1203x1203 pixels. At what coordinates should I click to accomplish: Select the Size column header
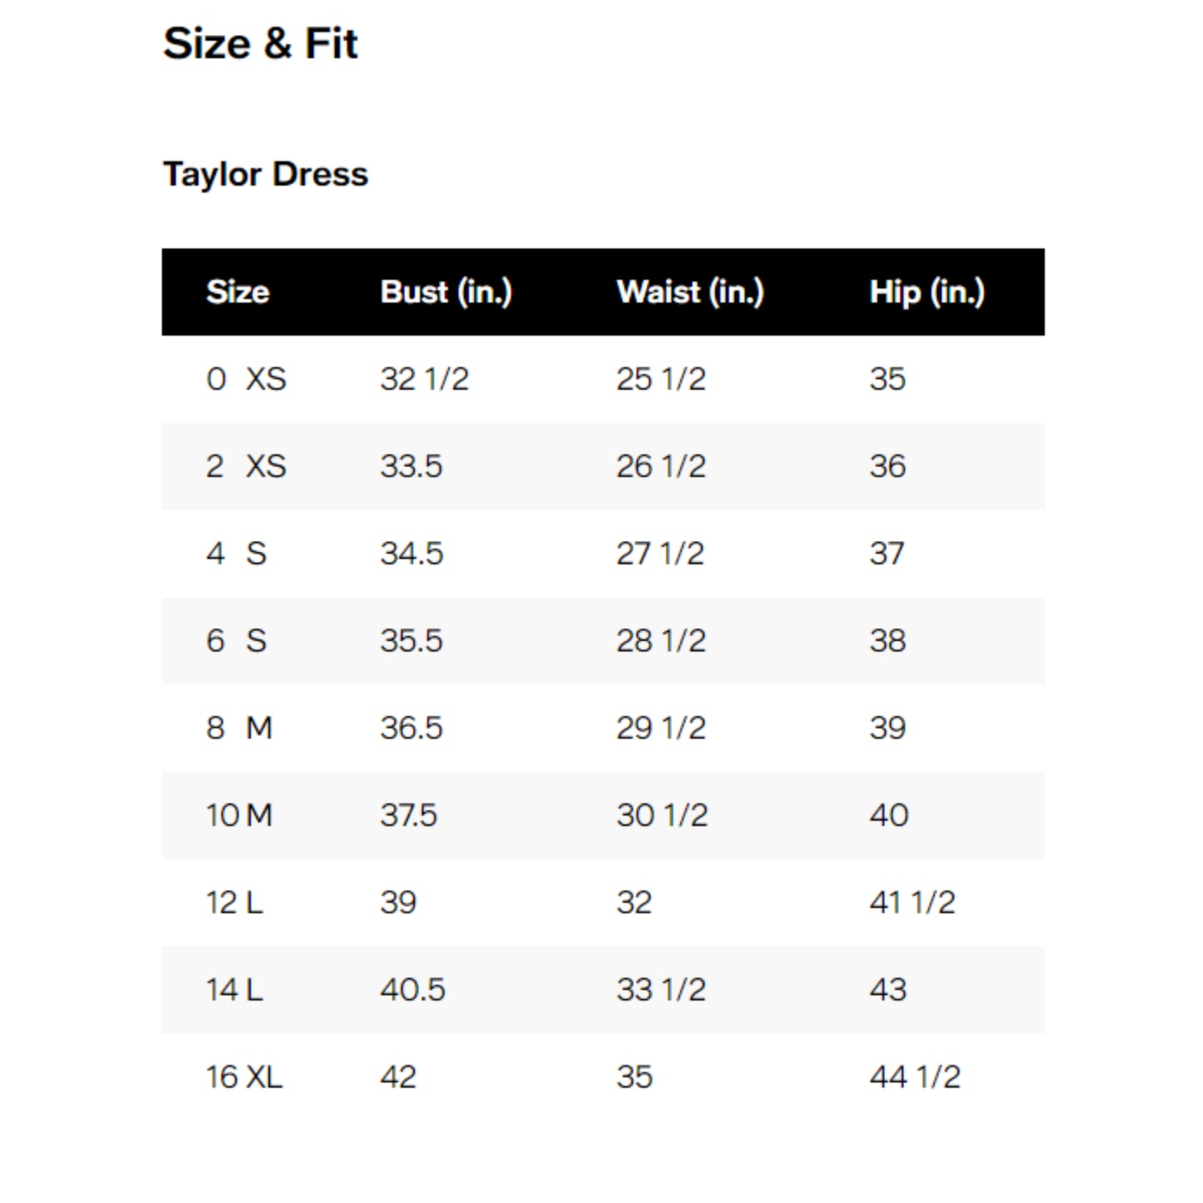pos(237,292)
